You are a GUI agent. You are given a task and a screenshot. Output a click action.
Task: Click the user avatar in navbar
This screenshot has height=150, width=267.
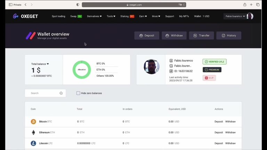[250, 16]
